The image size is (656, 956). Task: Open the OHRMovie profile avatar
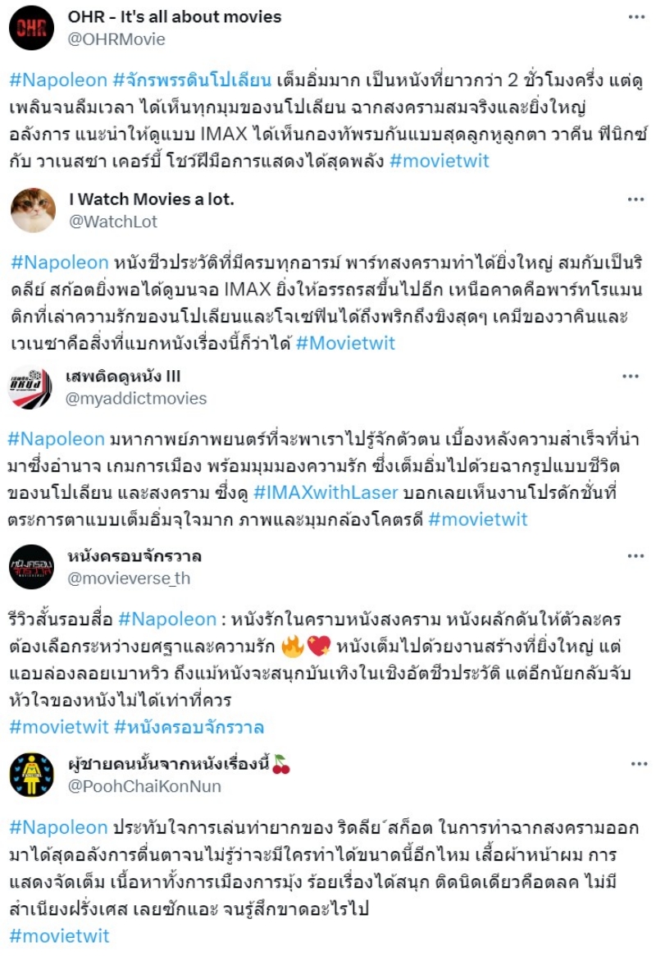click(32, 27)
